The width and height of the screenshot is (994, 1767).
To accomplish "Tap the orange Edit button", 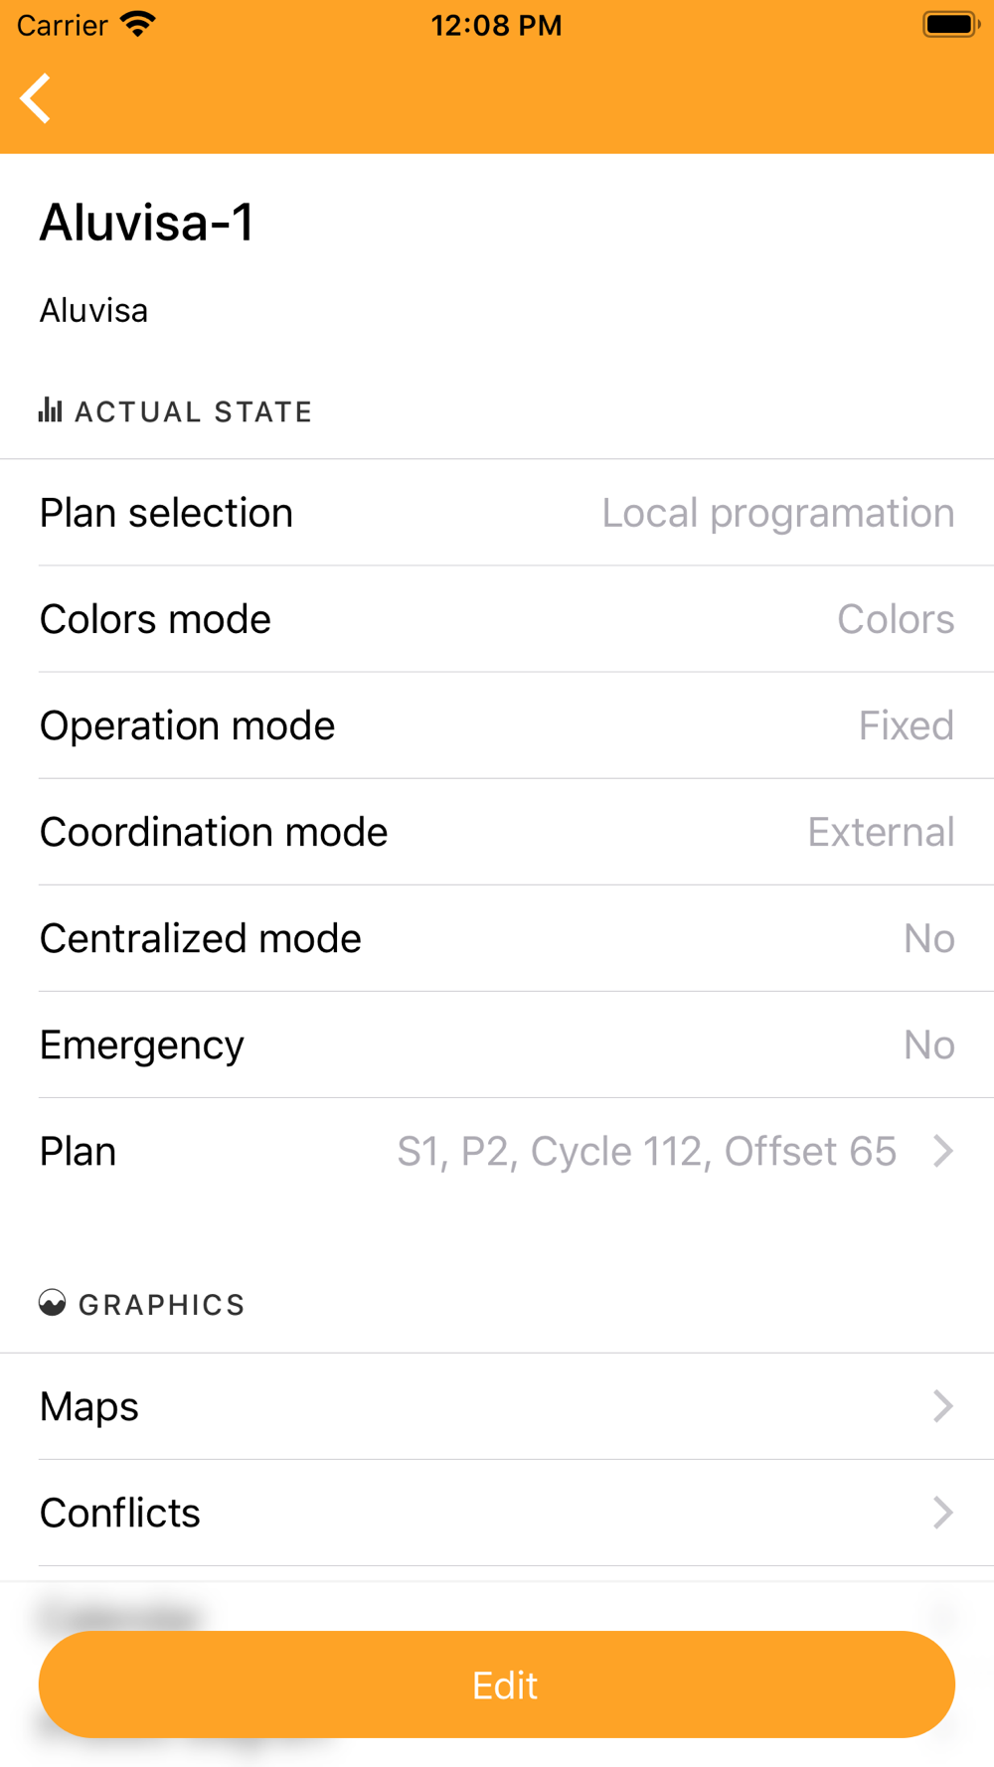I will tap(497, 1685).
